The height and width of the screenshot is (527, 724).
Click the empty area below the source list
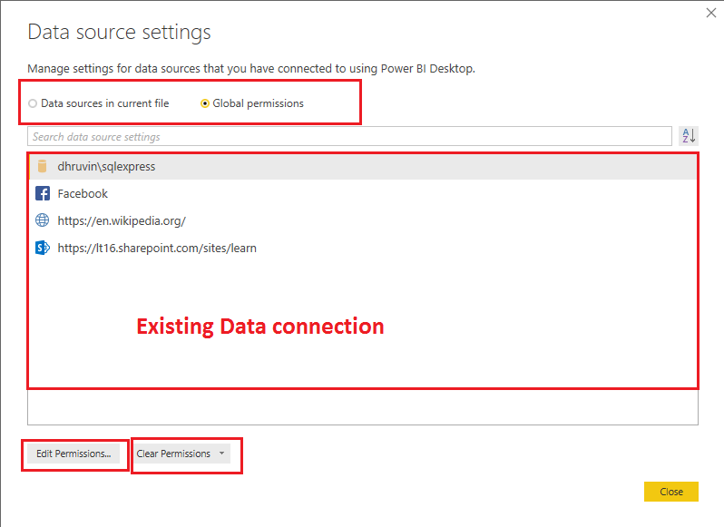coord(363,406)
